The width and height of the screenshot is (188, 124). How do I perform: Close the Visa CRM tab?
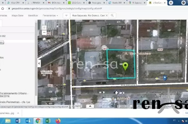(23, 3)
